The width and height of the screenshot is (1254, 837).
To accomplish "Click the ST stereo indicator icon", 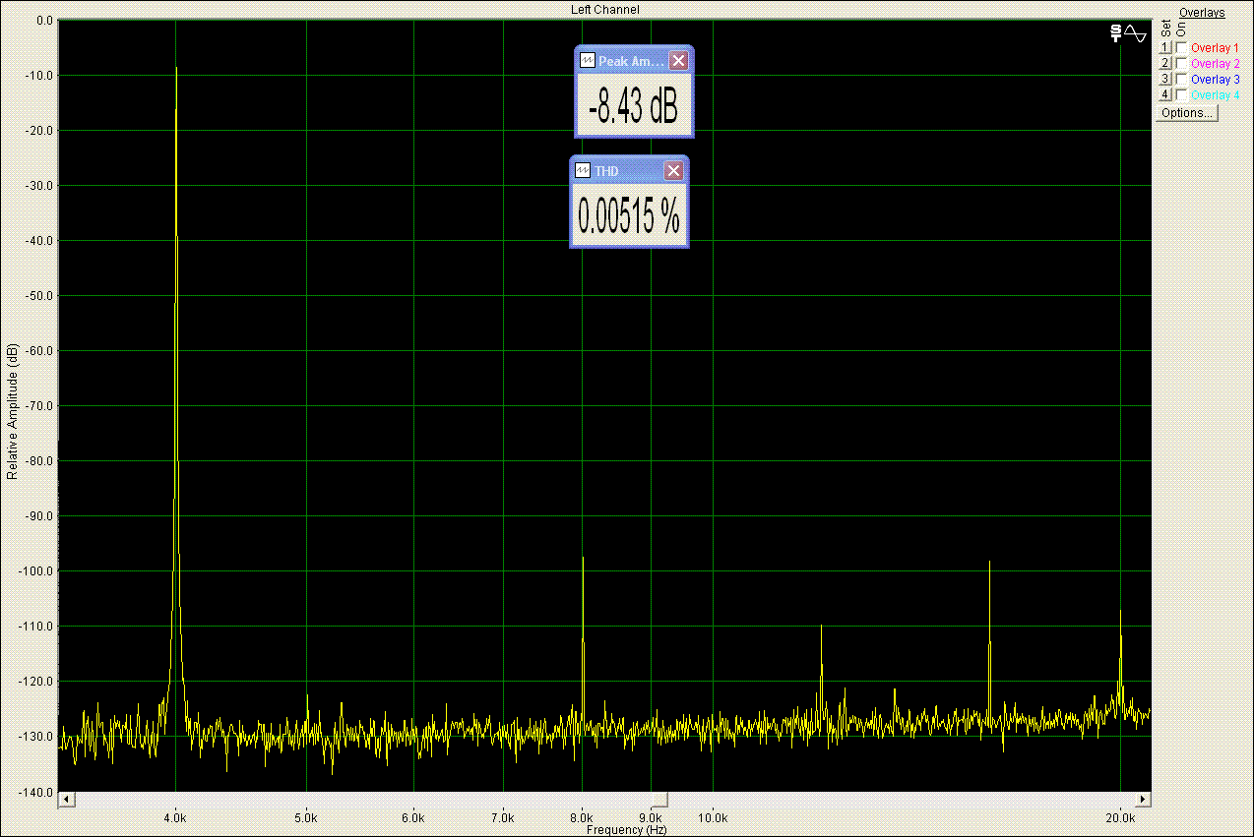I will tap(1115, 33).
